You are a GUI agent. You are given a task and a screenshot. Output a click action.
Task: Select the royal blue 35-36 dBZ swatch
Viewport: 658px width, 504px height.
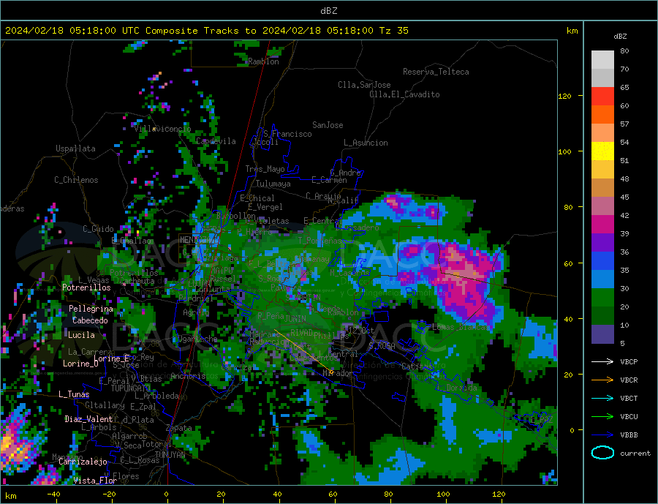602,261
